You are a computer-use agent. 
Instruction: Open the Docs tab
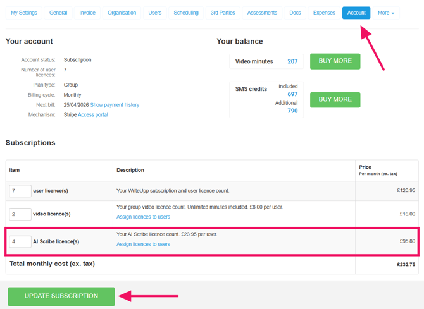tap(295, 13)
